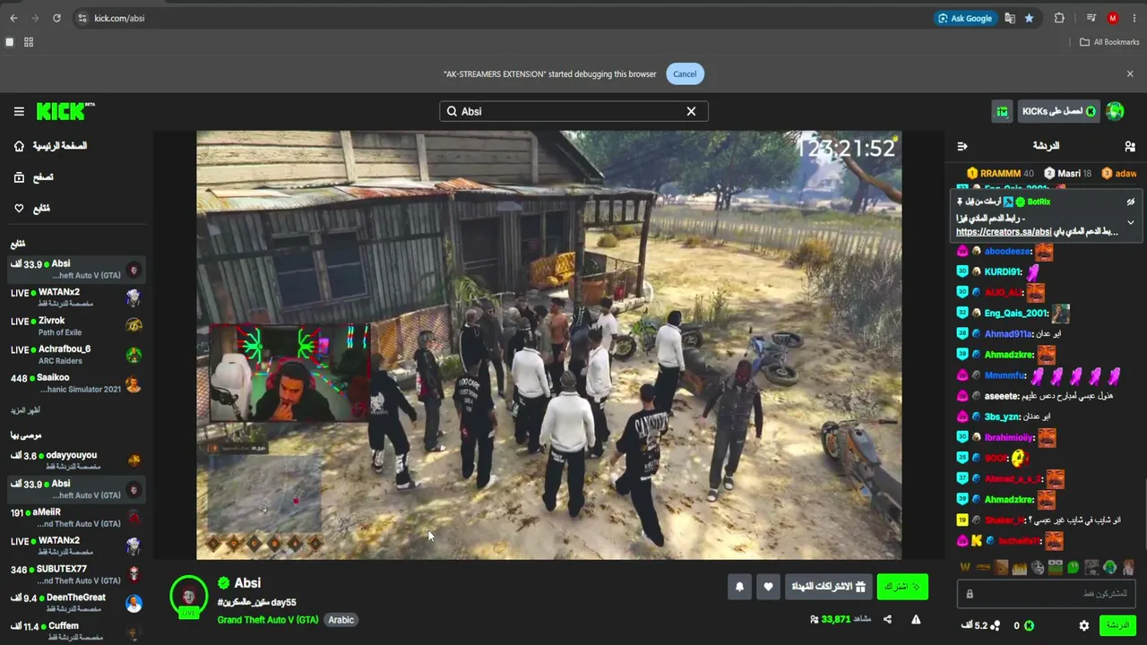Open the apps grid in bookmarks bar
This screenshot has height=645, width=1147.
(29, 42)
